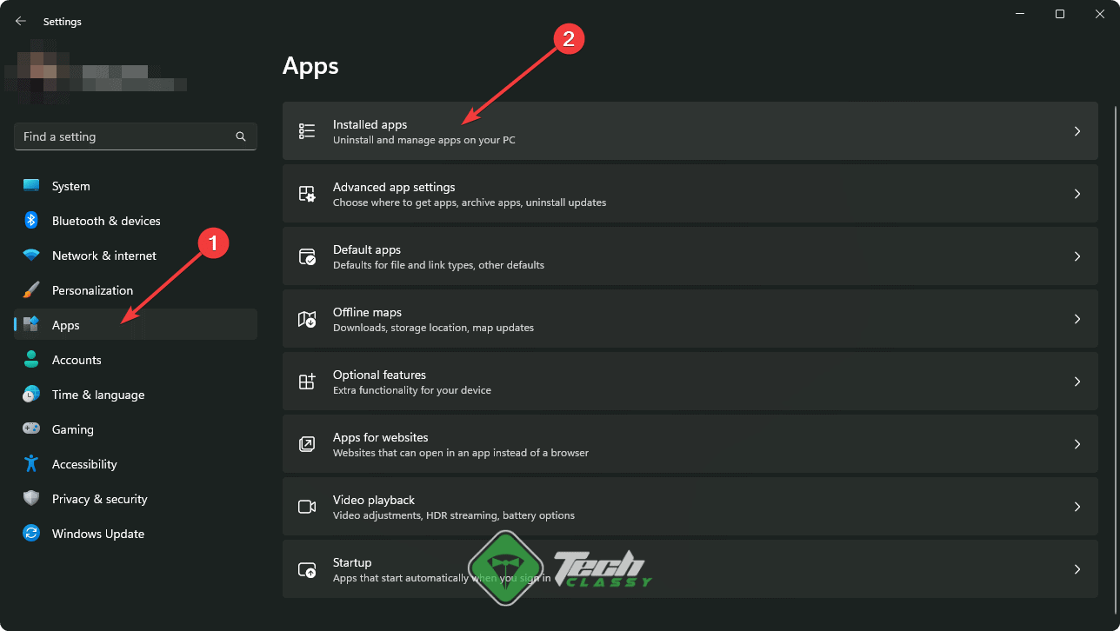
Task: Click inside the Find a setting box
Action: 122,136
